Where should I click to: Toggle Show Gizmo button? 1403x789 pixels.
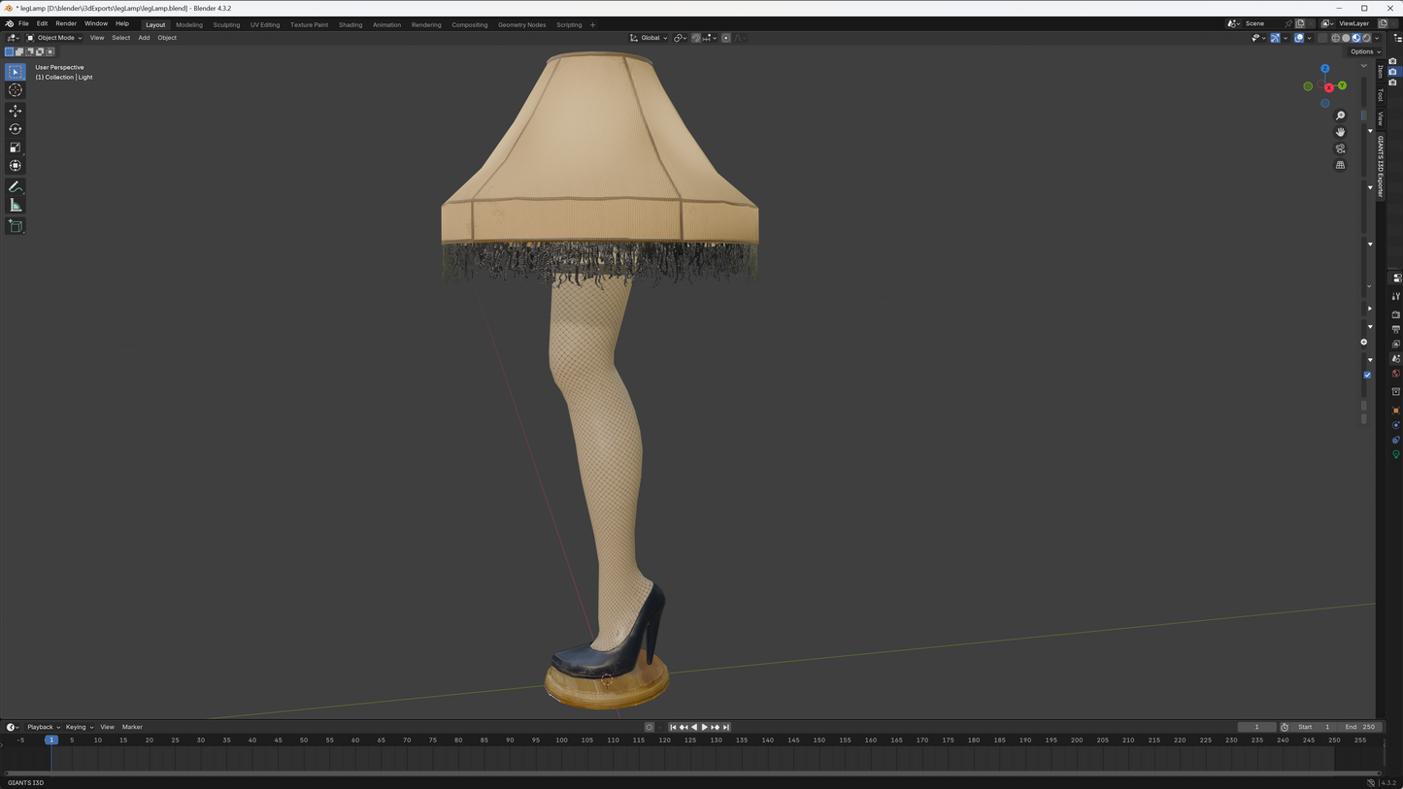coord(1275,38)
